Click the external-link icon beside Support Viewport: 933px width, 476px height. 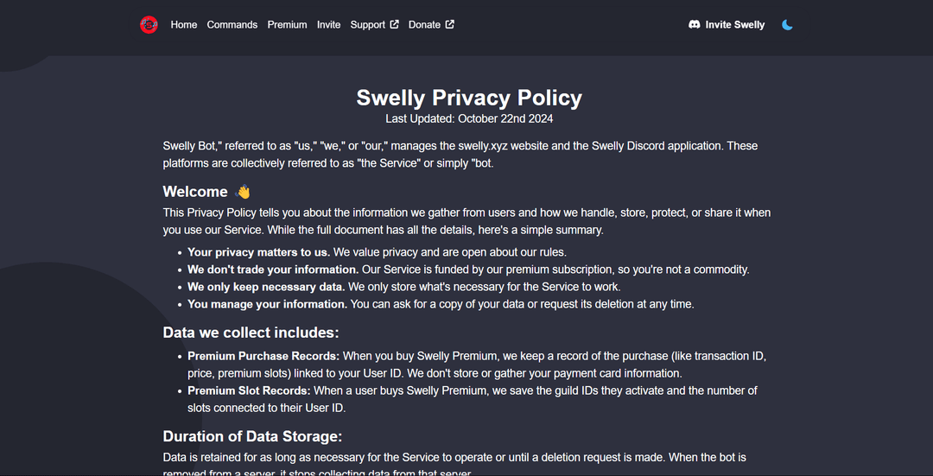pos(394,24)
